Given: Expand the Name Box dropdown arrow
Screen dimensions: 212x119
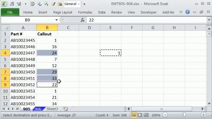Looking at the screenshot, I should click(x=56, y=20).
